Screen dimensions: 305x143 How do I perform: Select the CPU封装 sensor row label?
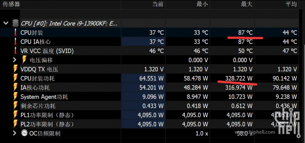pos(32,33)
